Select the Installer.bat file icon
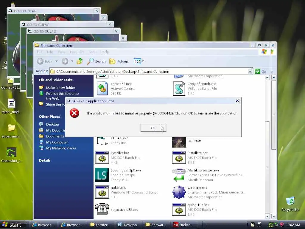The image size is (305, 229). (102, 157)
